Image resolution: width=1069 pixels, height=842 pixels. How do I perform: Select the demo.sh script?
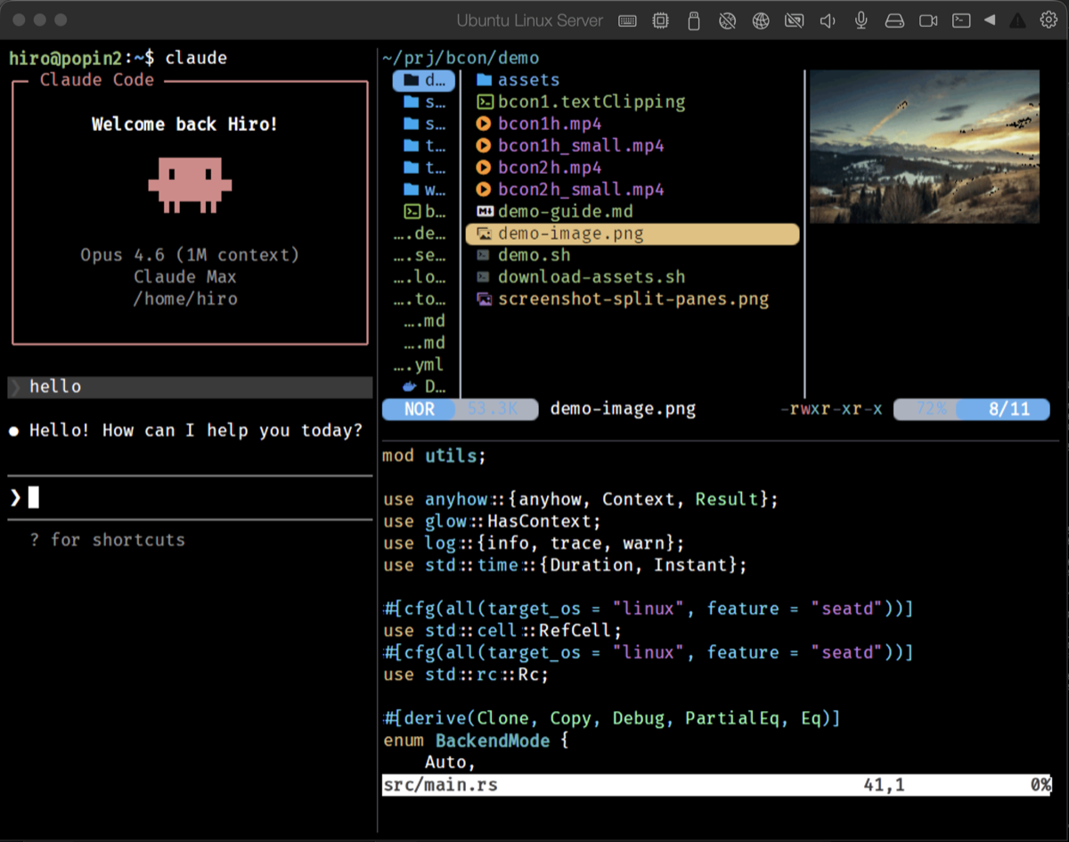click(x=523, y=255)
